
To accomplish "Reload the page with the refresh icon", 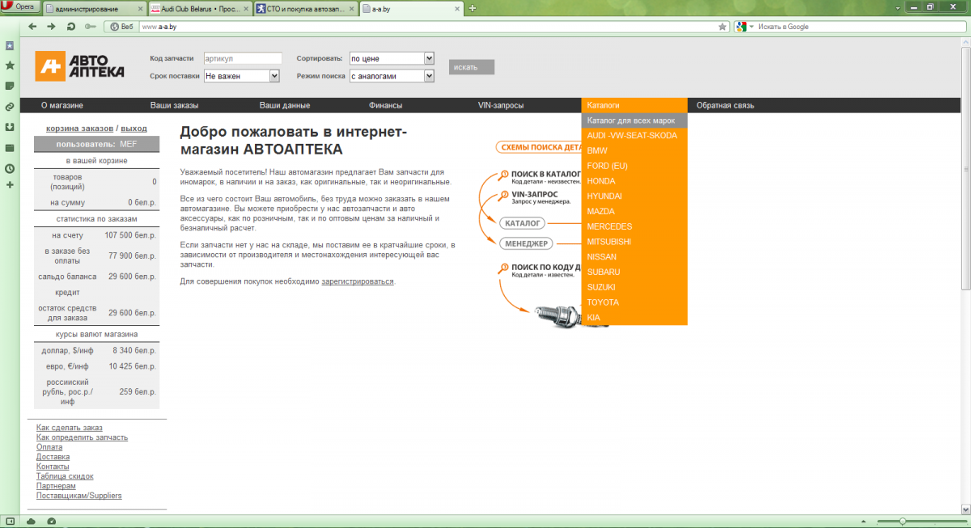I will [x=70, y=27].
